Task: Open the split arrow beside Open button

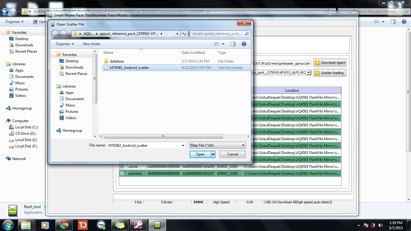Action: [x=213, y=154]
